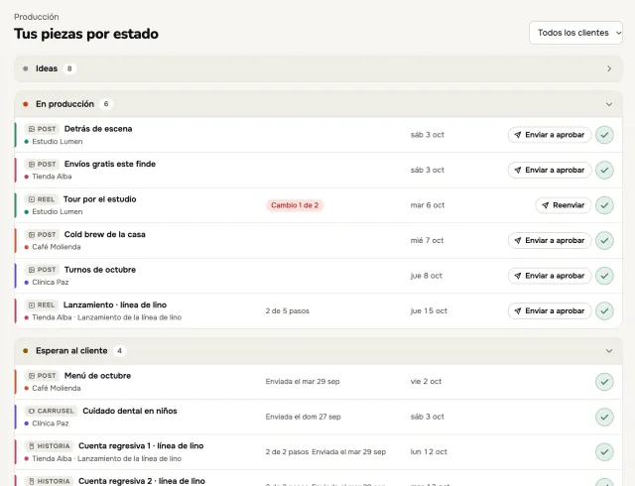
Task: Click Enviada el dom 27 sep text
Action: click(303, 417)
